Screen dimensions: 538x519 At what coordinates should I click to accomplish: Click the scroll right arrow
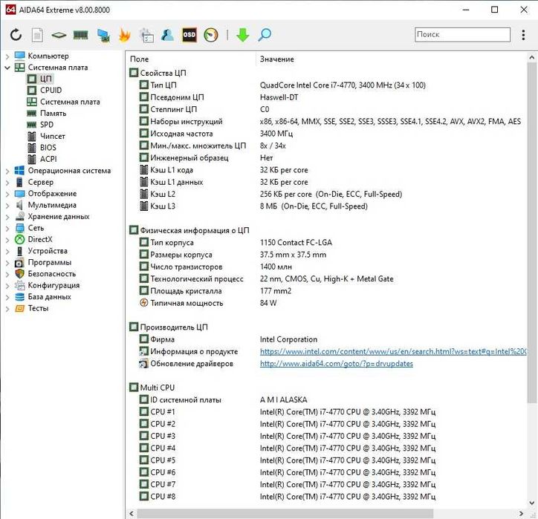[x=521, y=514]
